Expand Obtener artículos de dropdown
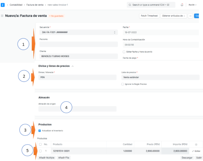Image resolution: width=203 pixels, height=161 pixels. click(x=174, y=16)
